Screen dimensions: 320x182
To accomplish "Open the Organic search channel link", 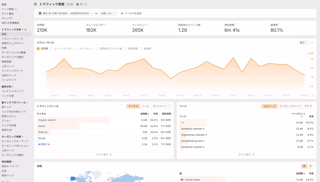I will 47,120.
